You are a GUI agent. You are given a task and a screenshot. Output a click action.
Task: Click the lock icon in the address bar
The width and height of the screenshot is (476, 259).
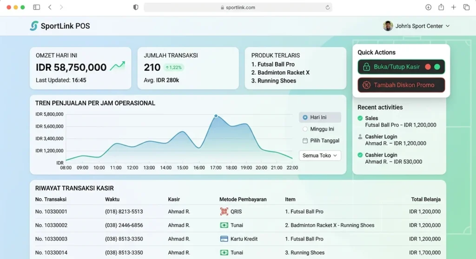223,7
